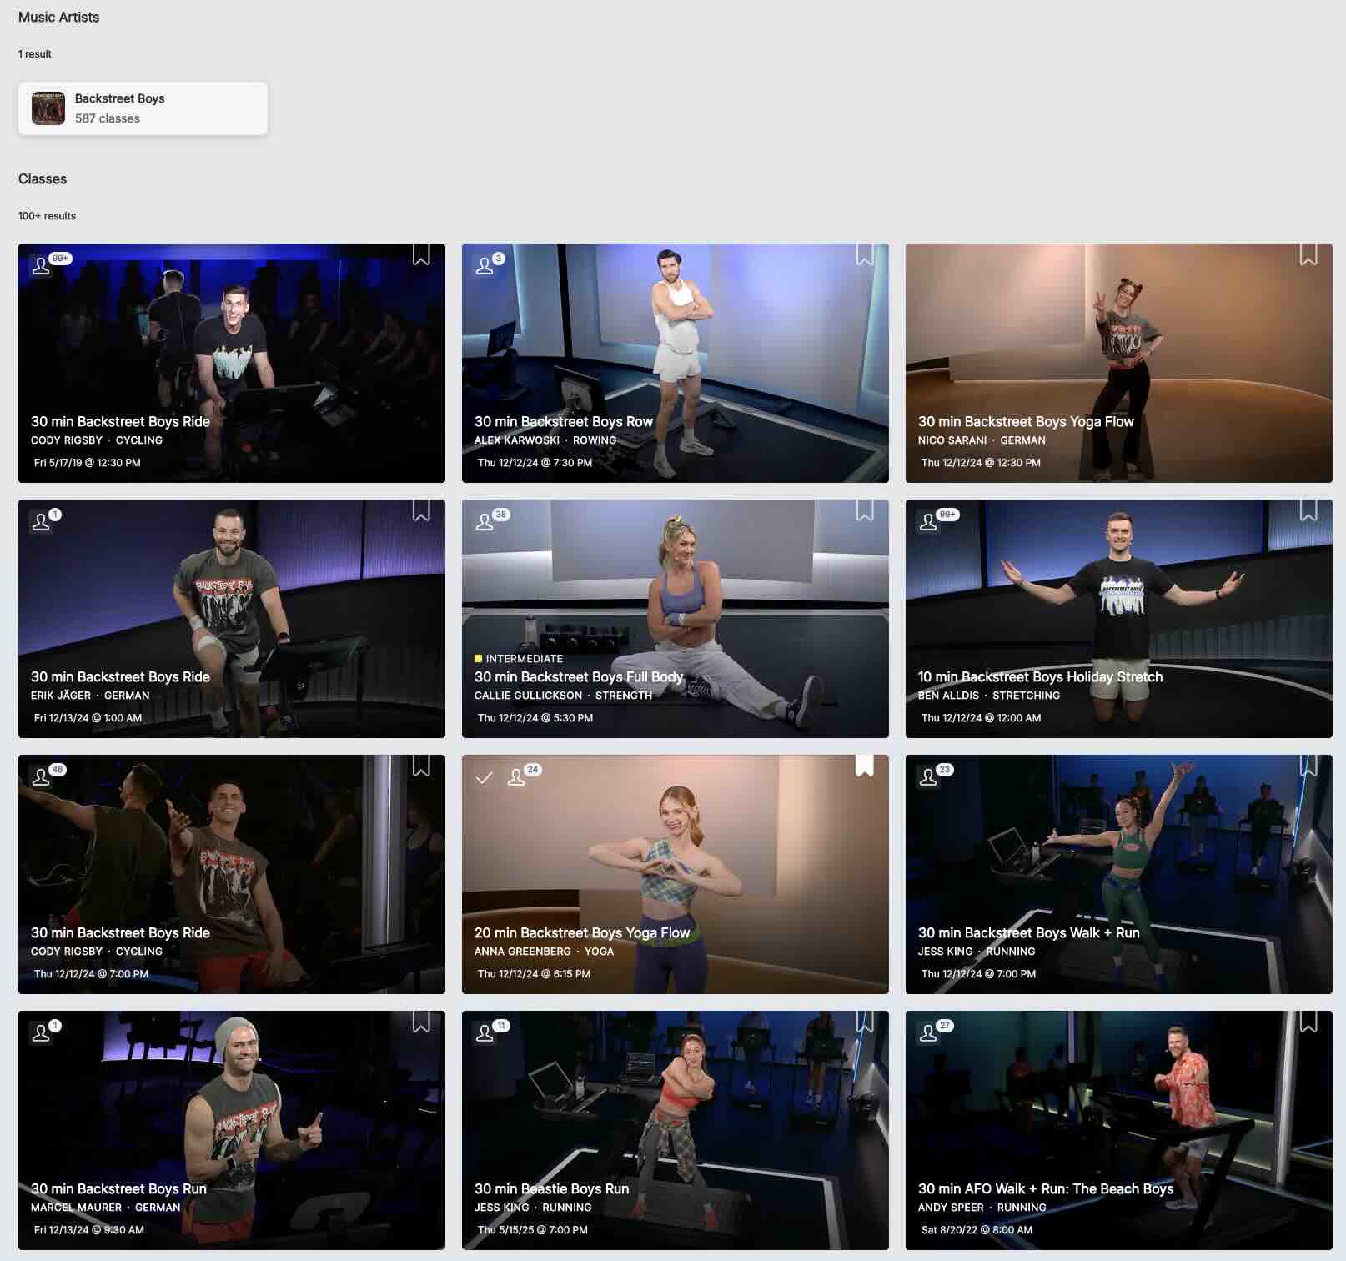Click the 'Music Artists' section heading
Image resolution: width=1346 pixels, height=1261 pixels.
pyautogui.click(x=58, y=17)
